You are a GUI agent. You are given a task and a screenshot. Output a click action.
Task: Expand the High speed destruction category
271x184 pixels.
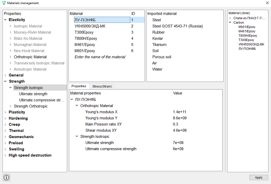pos(5,155)
